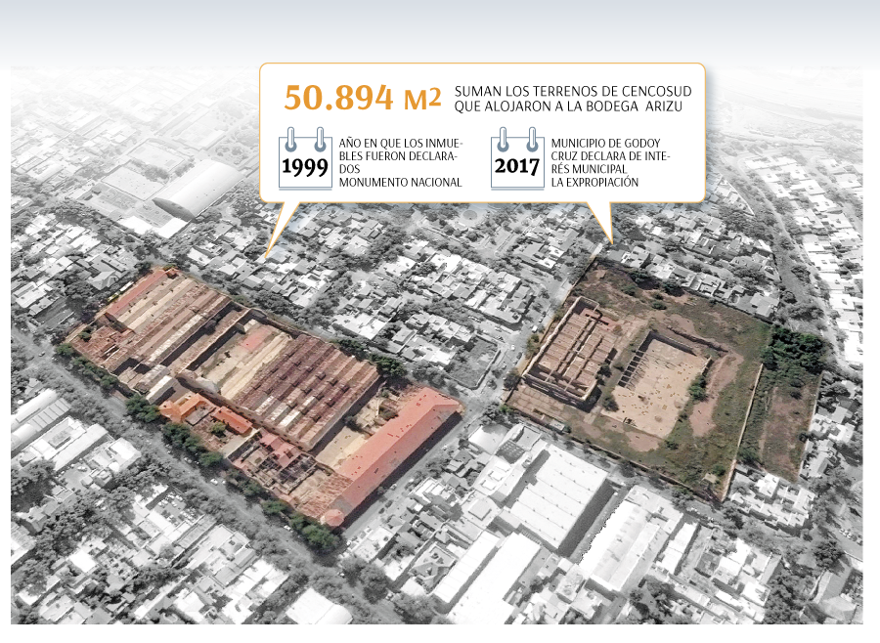Click the text "LA EXPROPIACIÓN"

tap(594, 183)
